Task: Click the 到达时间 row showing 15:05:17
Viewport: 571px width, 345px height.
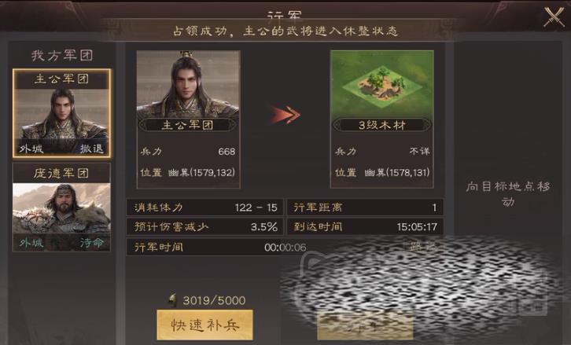Action: pos(365,226)
